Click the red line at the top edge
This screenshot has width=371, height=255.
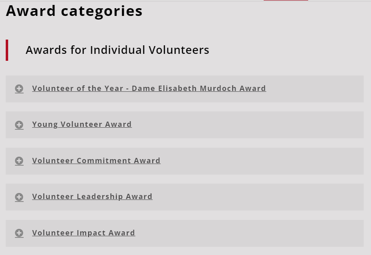click(286, 0)
